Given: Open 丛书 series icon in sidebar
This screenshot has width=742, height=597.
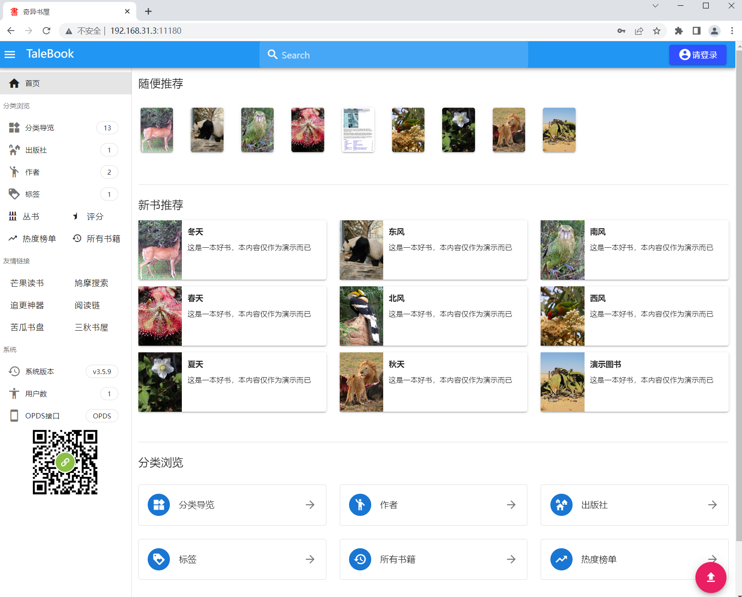Looking at the screenshot, I should click(x=13, y=216).
